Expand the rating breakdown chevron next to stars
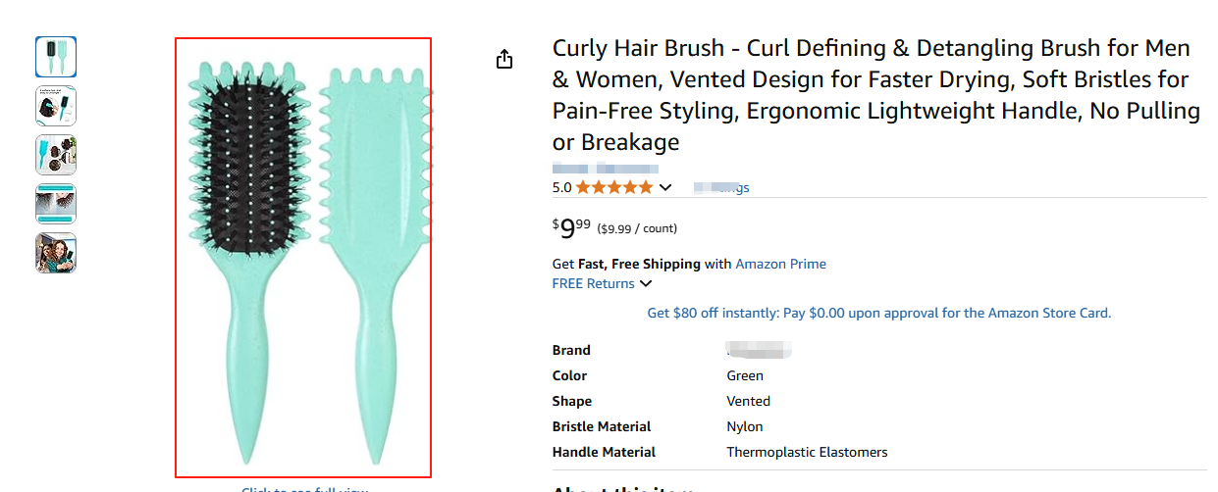This screenshot has height=492, width=1218. (665, 187)
